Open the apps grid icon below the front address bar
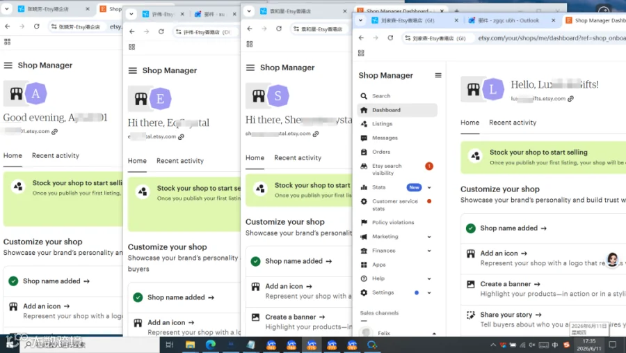The image size is (626, 353). tap(361, 53)
